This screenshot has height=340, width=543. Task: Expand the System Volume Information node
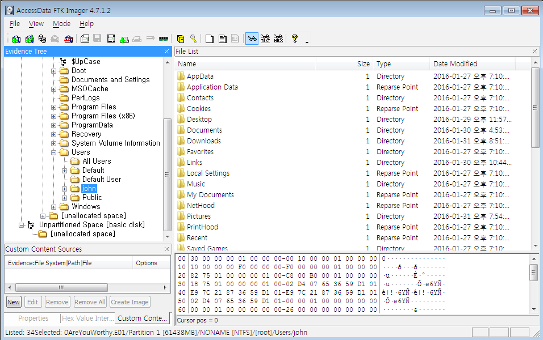tap(54, 143)
